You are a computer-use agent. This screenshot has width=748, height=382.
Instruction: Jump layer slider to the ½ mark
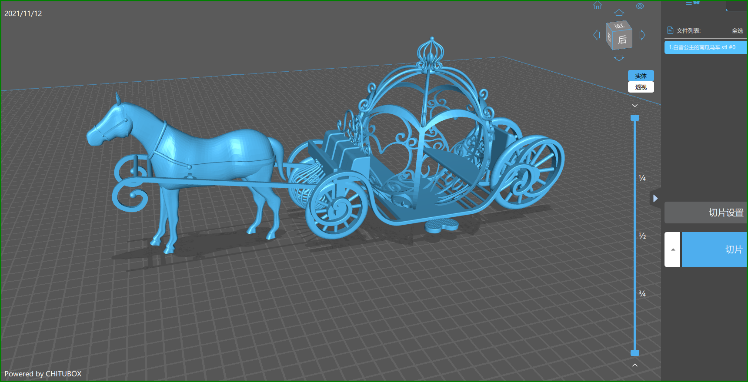642,236
